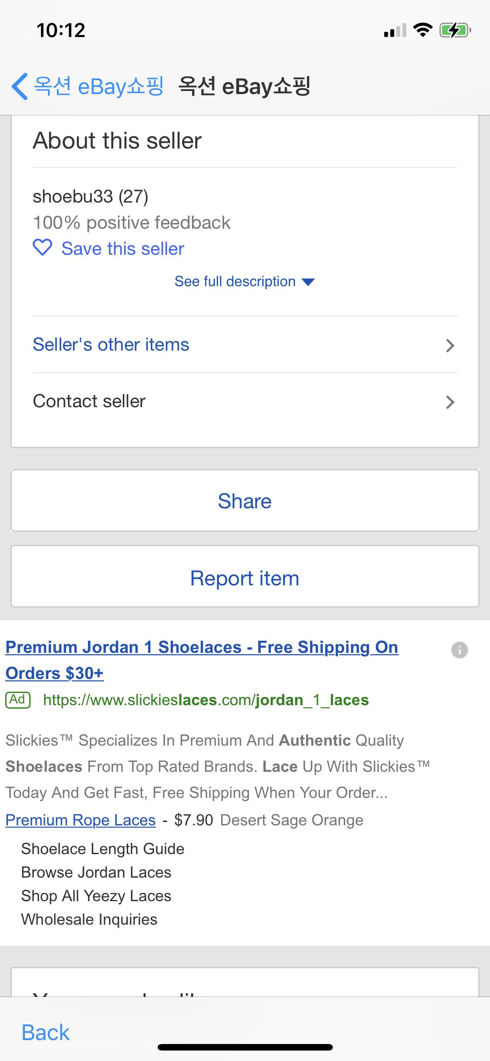Viewport: 490px width, 1061px height.
Task: Save this seller link
Action: coord(123,249)
